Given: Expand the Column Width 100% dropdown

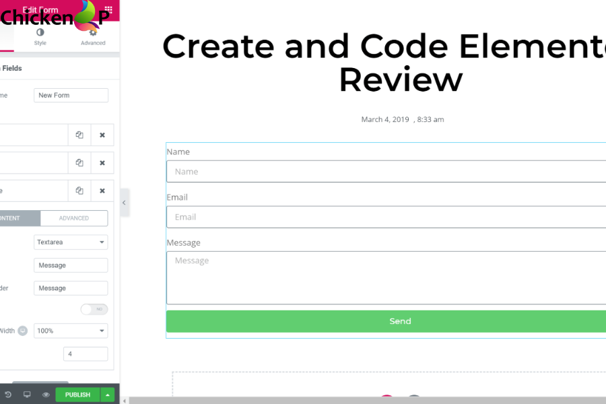Looking at the screenshot, I should pyautogui.click(x=71, y=331).
